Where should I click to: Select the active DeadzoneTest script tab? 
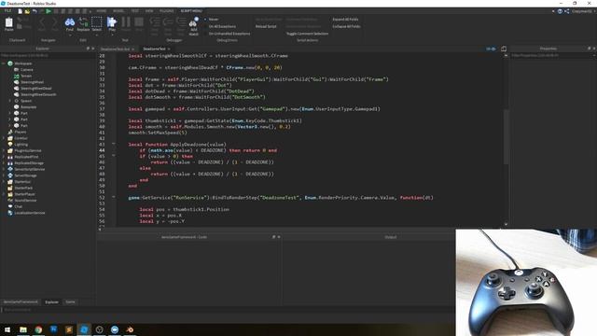154,49
